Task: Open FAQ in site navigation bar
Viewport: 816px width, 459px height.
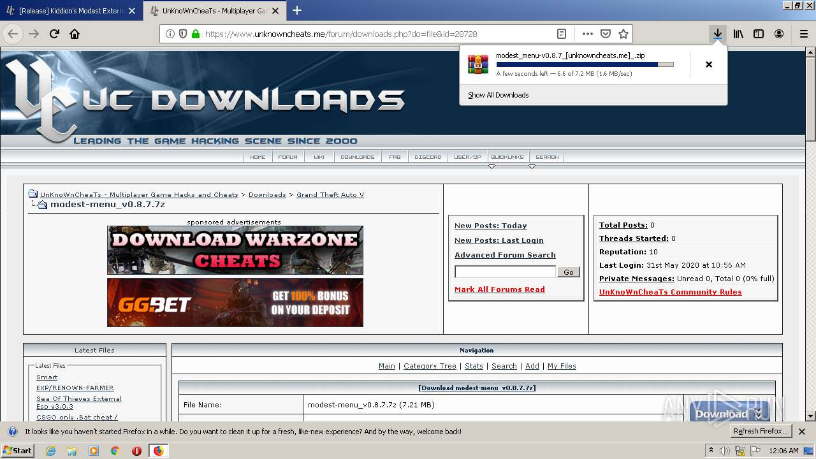Action: pyautogui.click(x=395, y=157)
